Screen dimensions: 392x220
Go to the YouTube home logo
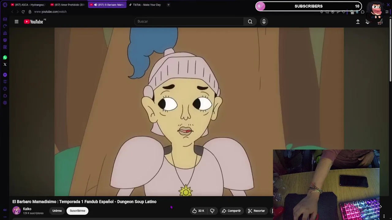click(x=34, y=22)
